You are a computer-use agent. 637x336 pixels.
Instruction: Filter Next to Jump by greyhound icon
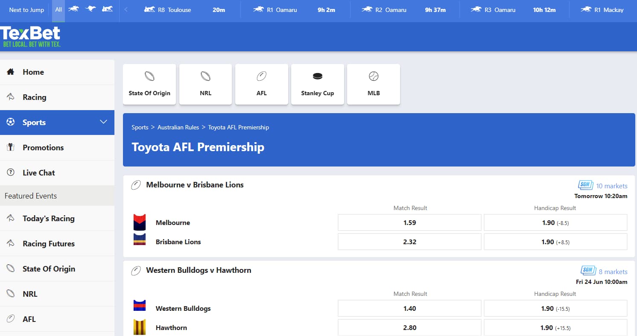click(90, 9)
